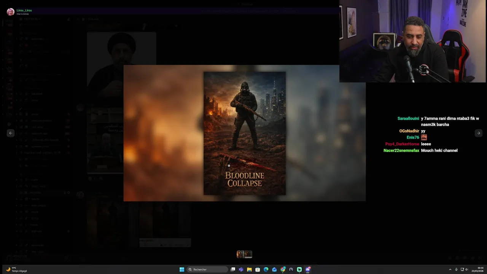Open the clock and date flyout
This screenshot has width=487, height=274.
click(x=478, y=269)
